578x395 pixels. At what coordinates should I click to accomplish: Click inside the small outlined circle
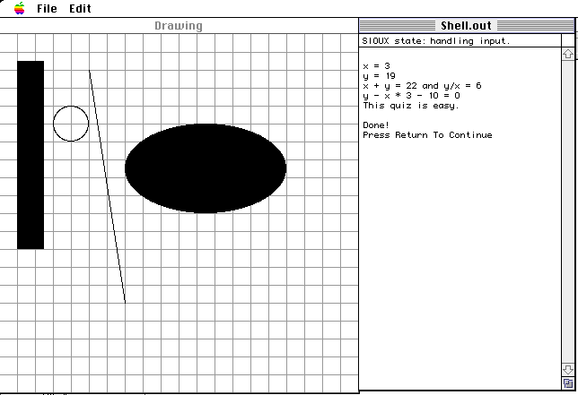pos(71,124)
